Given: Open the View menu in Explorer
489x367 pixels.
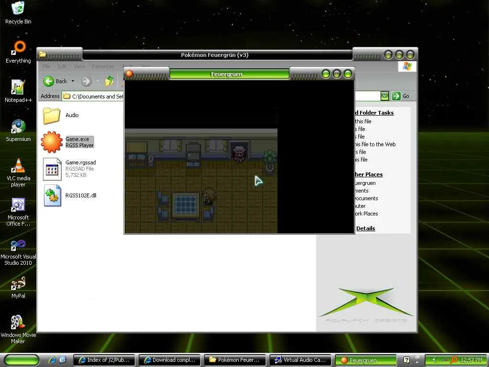Looking at the screenshot, I should tap(79, 66).
